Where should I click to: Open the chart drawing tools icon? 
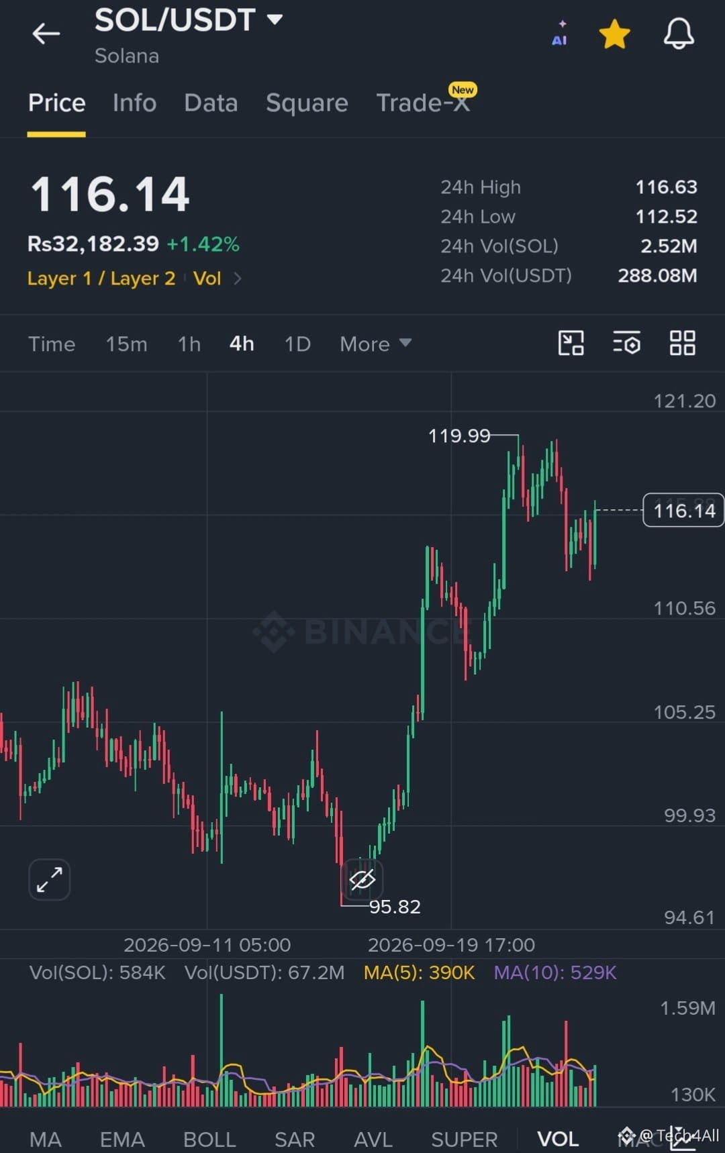tap(571, 343)
